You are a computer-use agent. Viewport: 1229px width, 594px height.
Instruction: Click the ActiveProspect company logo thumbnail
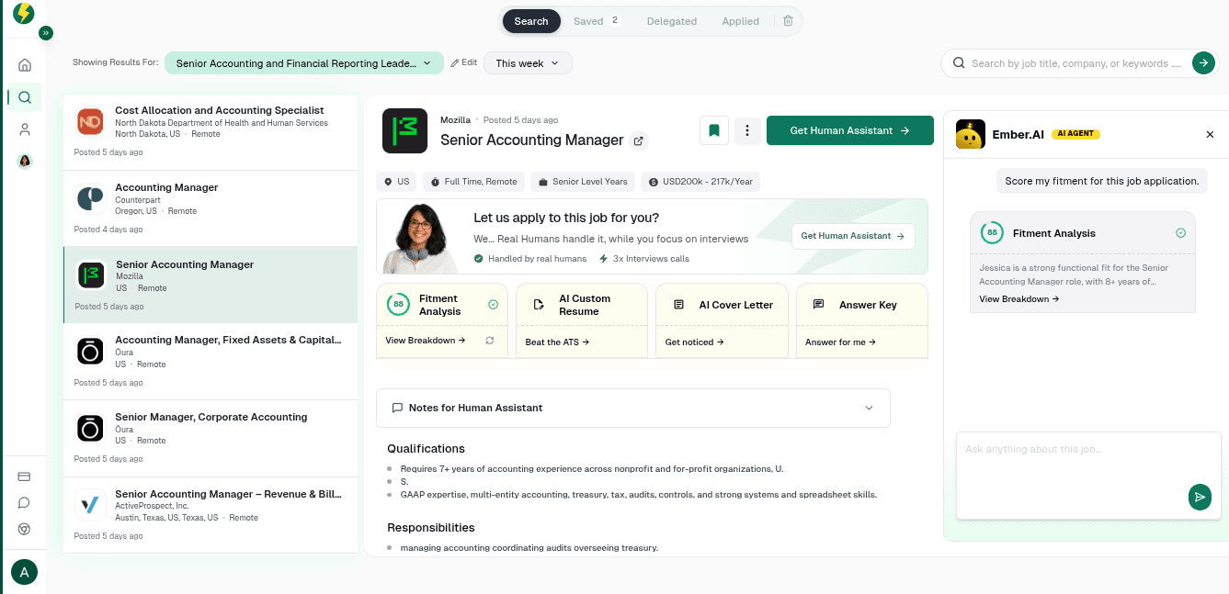point(90,505)
